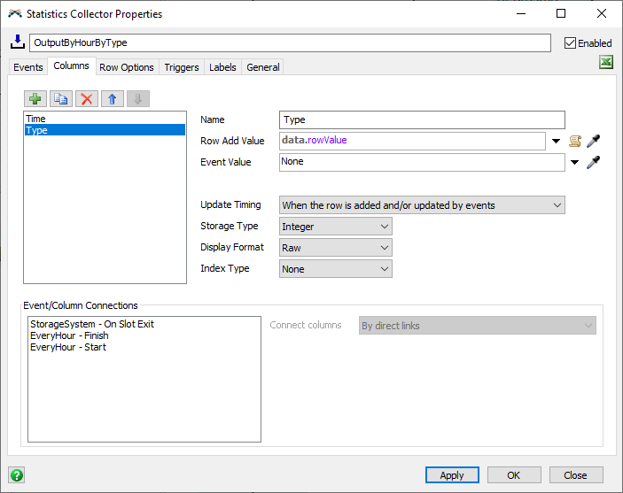The width and height of the screenshot is (623, 493).
Task: Click the scroll code editor icon for Row Add Value
Action: (x=575, y=141)
